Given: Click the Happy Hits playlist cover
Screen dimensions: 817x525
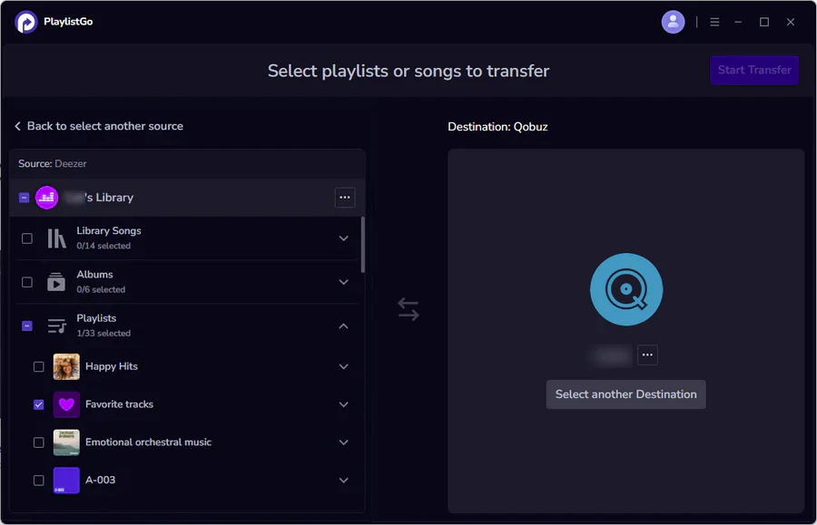Looking at the screenshot, I should click(x=66, y=367).
